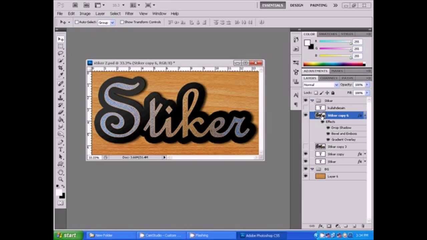Open the PAINTING workspace
This screenshot has height=240, width=427.
[318, 5]
